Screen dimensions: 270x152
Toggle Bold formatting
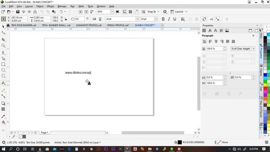coord(163,19)
